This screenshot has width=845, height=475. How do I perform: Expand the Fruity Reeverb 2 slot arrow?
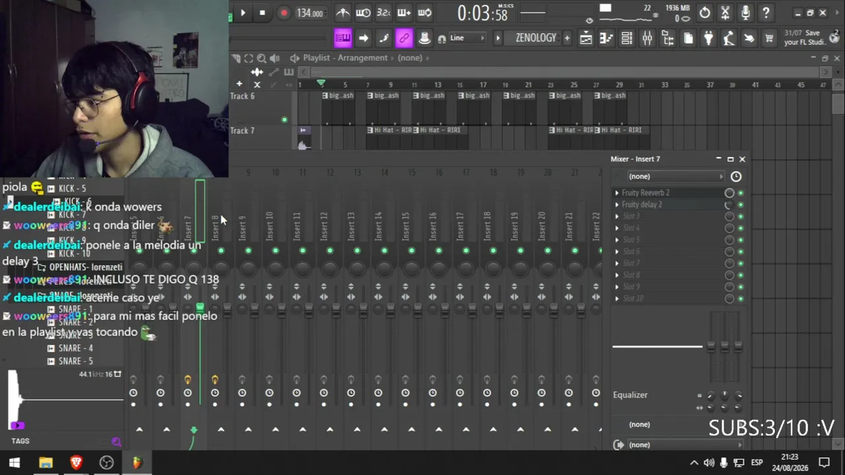(617, 193)
